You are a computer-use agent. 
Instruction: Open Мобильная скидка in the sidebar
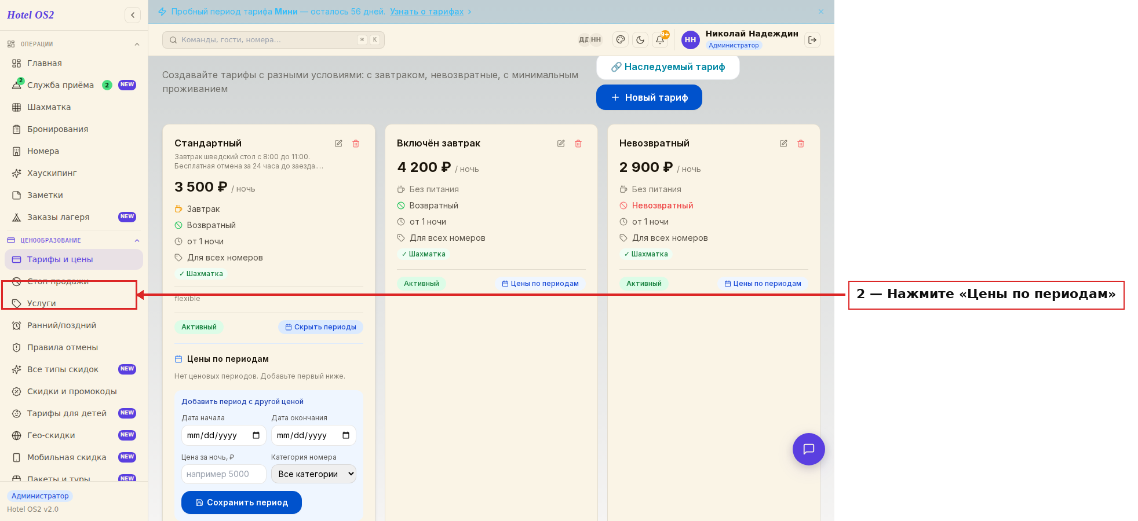(74, 457)
